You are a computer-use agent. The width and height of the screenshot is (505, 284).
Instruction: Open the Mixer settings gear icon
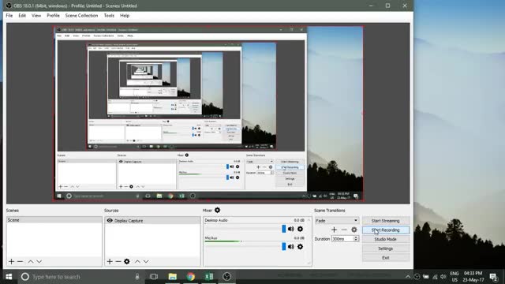pos(218,211)
